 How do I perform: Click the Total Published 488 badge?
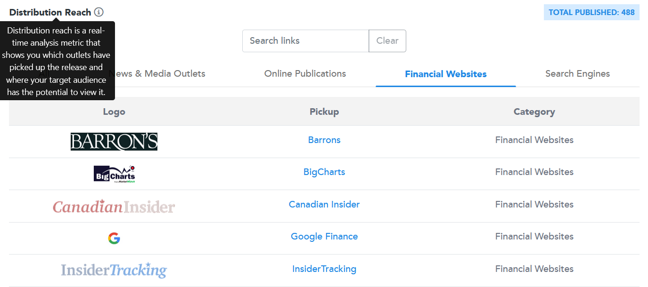tap(591, 13)
